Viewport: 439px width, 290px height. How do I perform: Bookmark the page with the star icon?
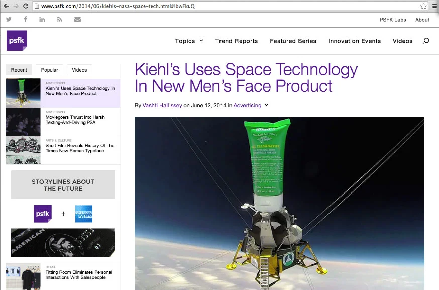pos(423,6)
